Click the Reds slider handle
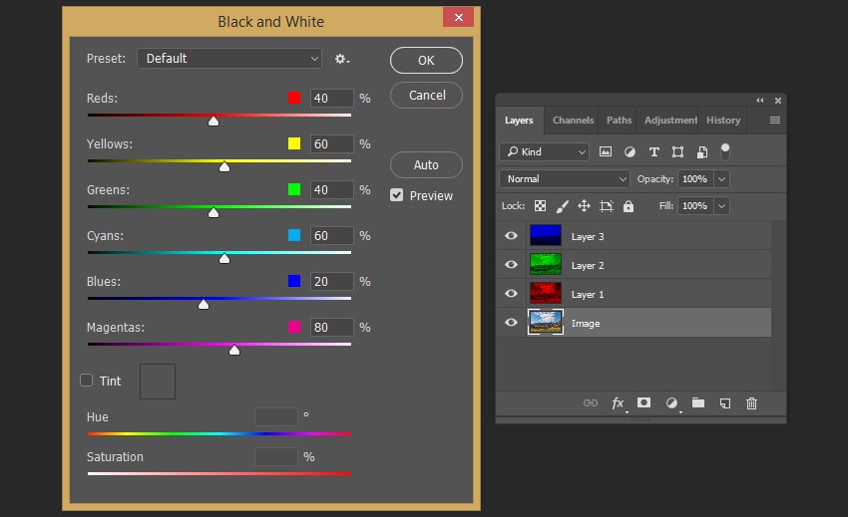This screenshot has height=517, width=848. click(x=213, y=122)
